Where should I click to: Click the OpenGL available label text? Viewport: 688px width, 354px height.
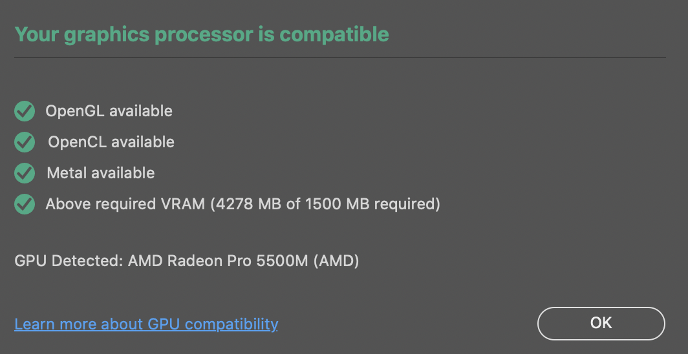coord(109,111)
